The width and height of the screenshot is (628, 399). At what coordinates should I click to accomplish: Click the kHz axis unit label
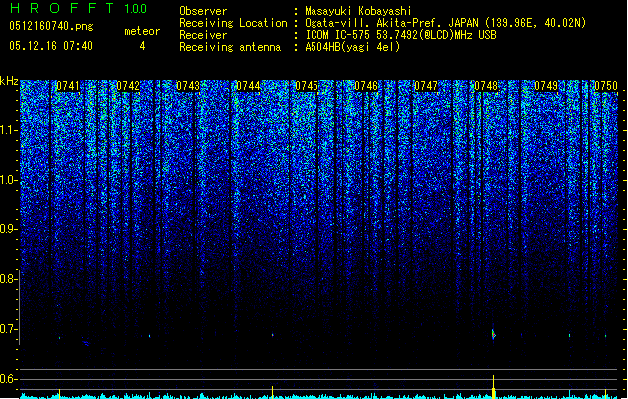9,81
